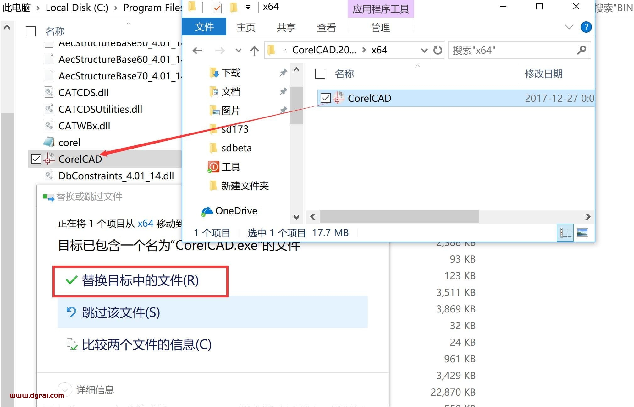Open OneDrive in the navigation pane
This screenshot has width=634, height=407.
pos(236,211)
